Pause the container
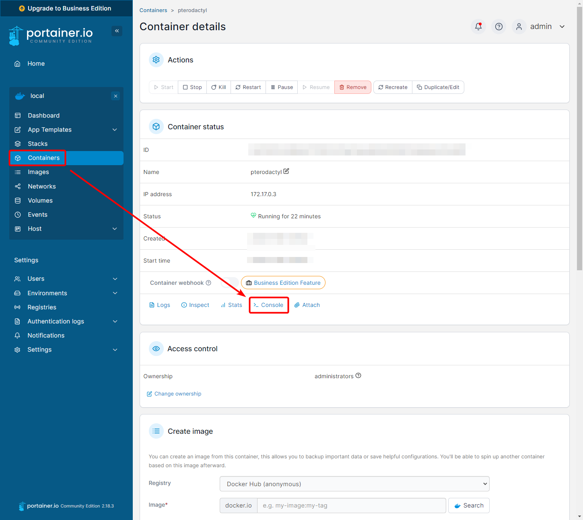 click(282, 87)
